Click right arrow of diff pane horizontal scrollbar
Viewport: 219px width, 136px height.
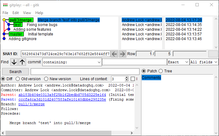click(x=132, y=133)
